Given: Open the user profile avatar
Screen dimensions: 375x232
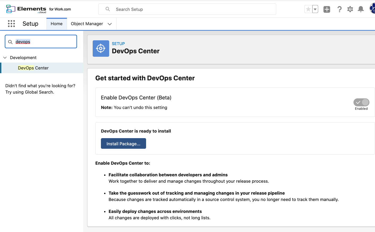Looking at the screenshot, I should 372,9.
